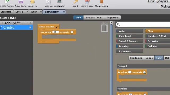Image resolution: width=170 pixels, height=95 pixels.
Task: Open Stencylpedia from the toolbar
Action: coord(101,2)
